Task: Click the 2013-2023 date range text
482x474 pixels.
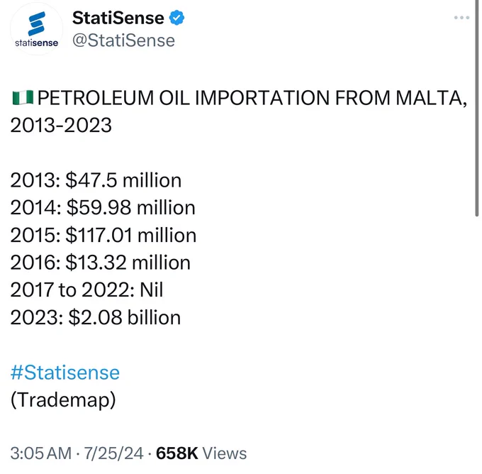Action: (x=61, y=126)
